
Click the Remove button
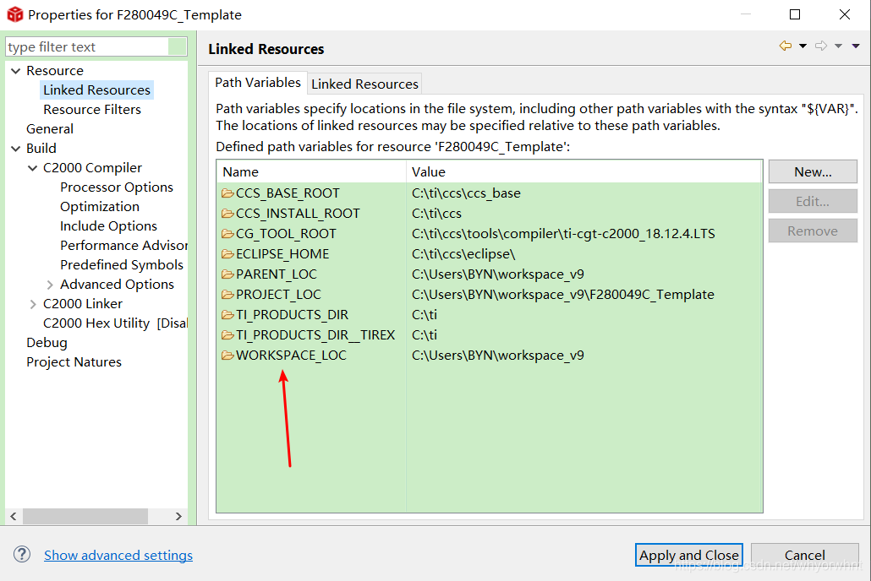tap(813, 231)
